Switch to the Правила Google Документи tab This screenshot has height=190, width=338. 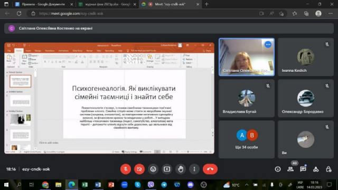[x=44, y=4]
